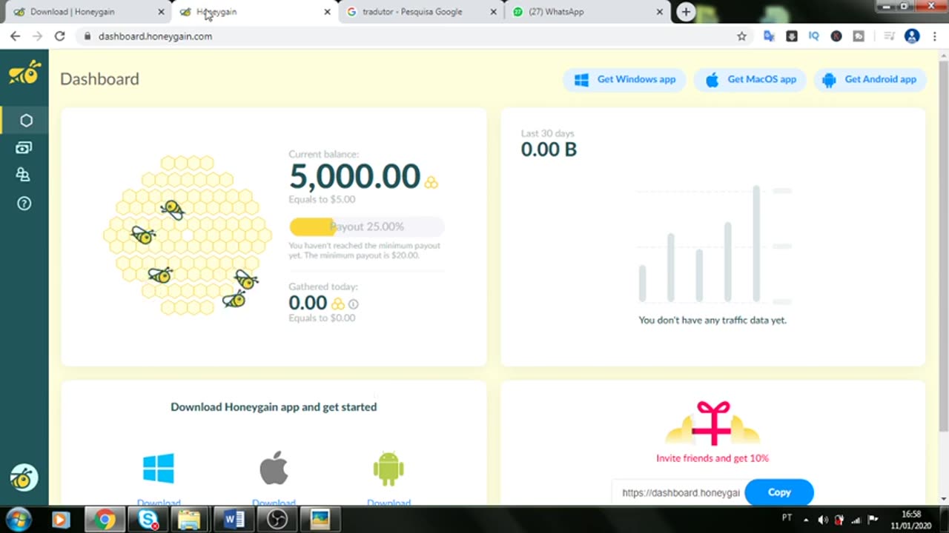
Task: Click the Windows logo under Download Honeygain app
Action: click(x=159, y=469)
